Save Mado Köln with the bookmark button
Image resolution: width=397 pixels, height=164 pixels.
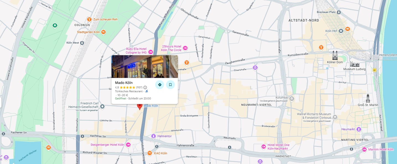pyautogui.click(x=170, y=84)
